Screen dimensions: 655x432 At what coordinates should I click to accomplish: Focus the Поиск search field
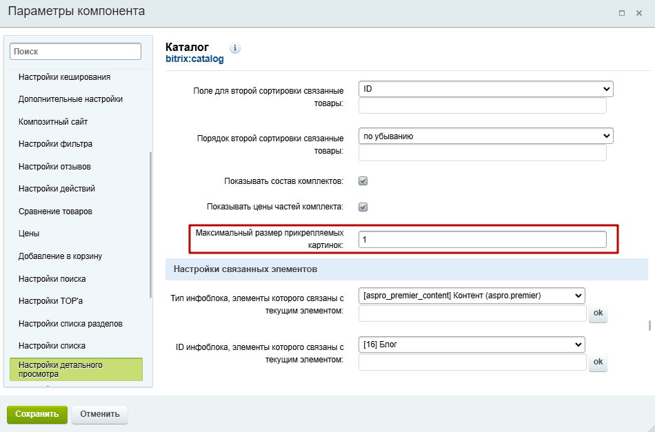(76, 52)
